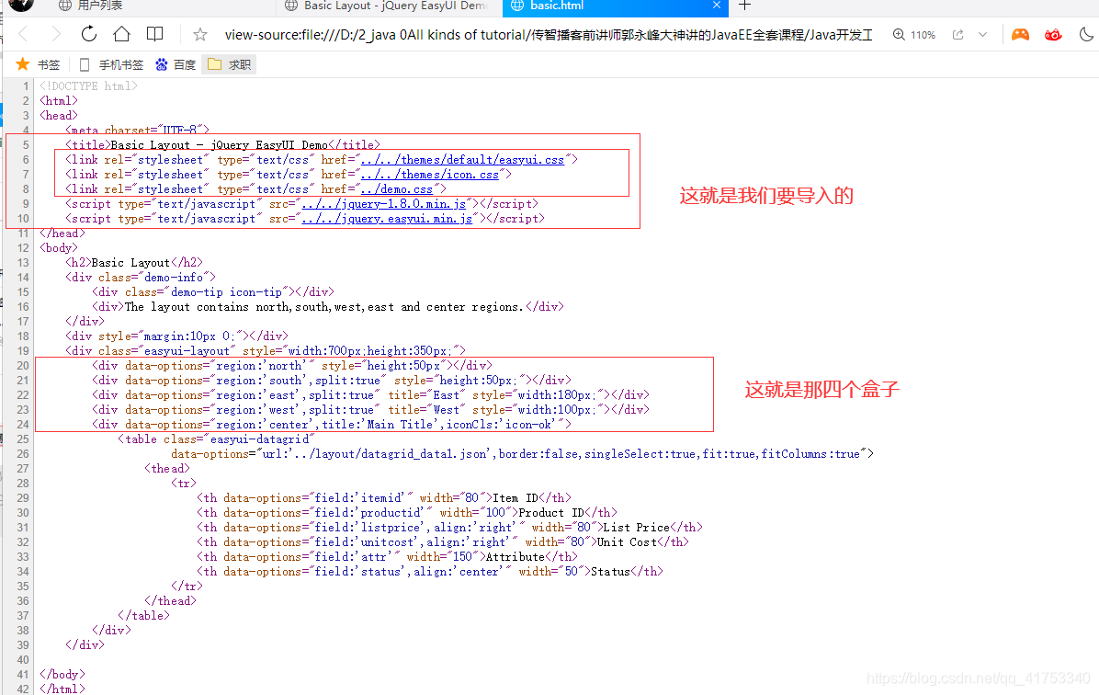Reload the page with the refresh icon

coord(89,34)
